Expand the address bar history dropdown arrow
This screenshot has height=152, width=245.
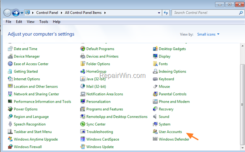click(x=159, y=13)
